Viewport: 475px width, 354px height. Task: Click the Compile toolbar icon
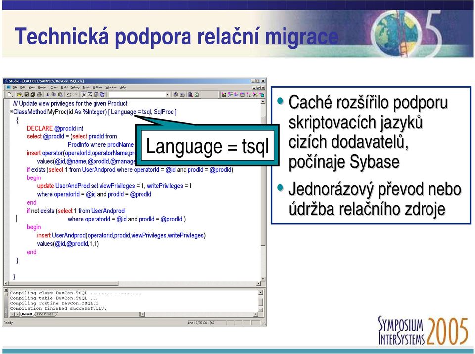[190, 95]
